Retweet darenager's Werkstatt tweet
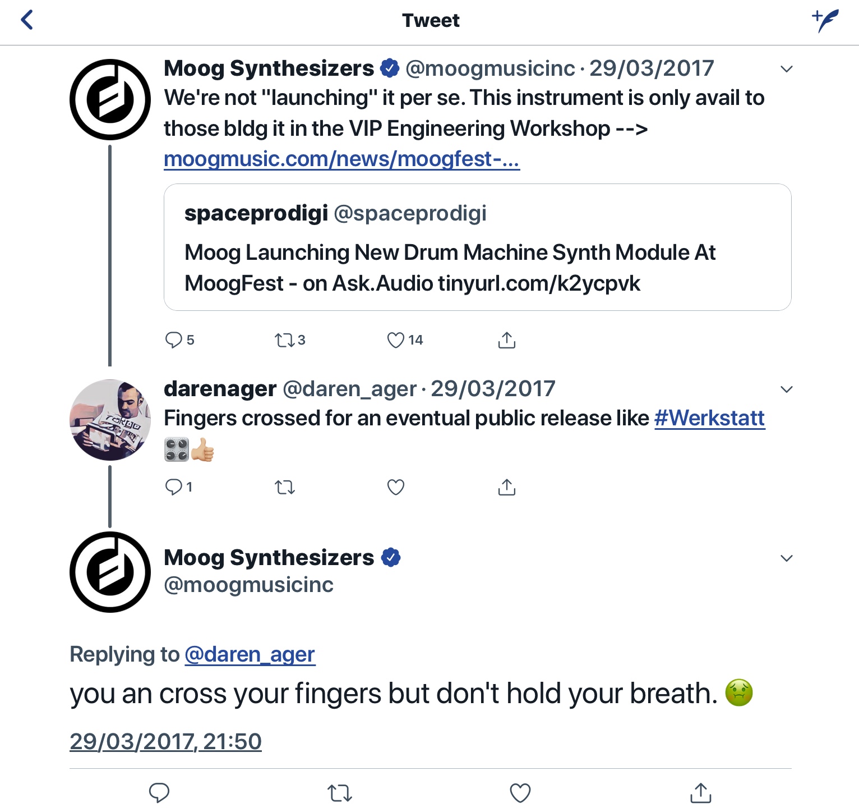This screenshot has height=812, width=859. [x=284, y=487]
